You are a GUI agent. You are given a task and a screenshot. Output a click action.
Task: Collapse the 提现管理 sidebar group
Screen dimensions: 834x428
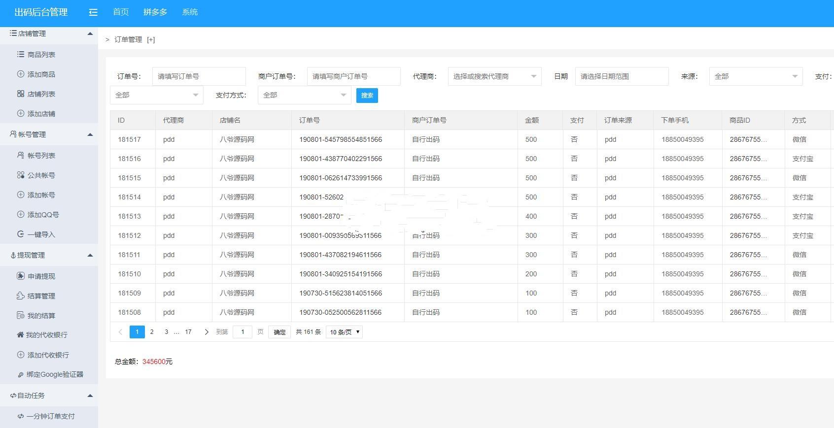click(x=90, y=255)
